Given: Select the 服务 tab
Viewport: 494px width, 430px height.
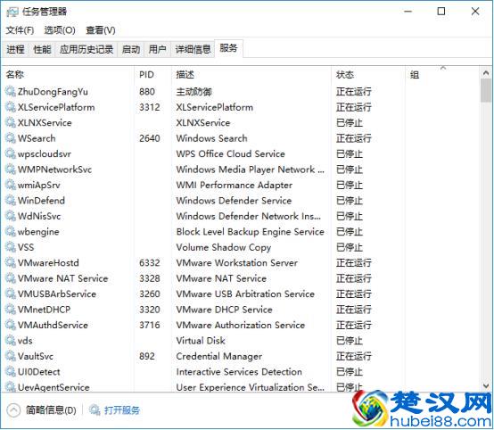Looking at the screenshot, I should [x=228, y=48].
